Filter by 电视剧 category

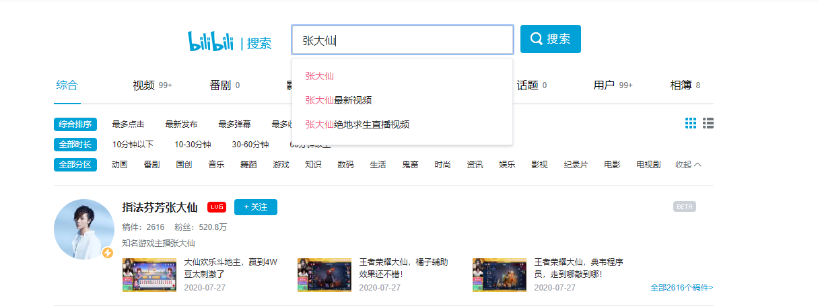pos(648,165)
